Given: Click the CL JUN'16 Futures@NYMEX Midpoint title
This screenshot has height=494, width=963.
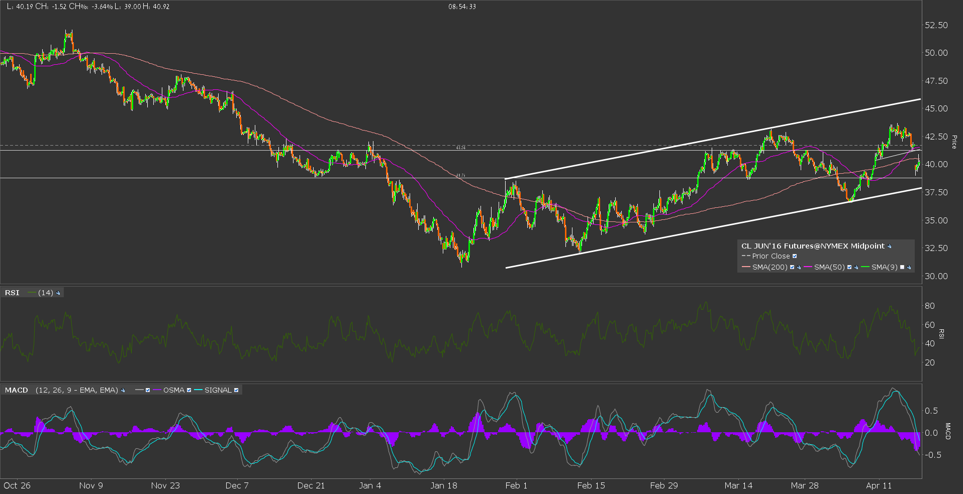Looking at the screenshot, I should tap(813, 246).
